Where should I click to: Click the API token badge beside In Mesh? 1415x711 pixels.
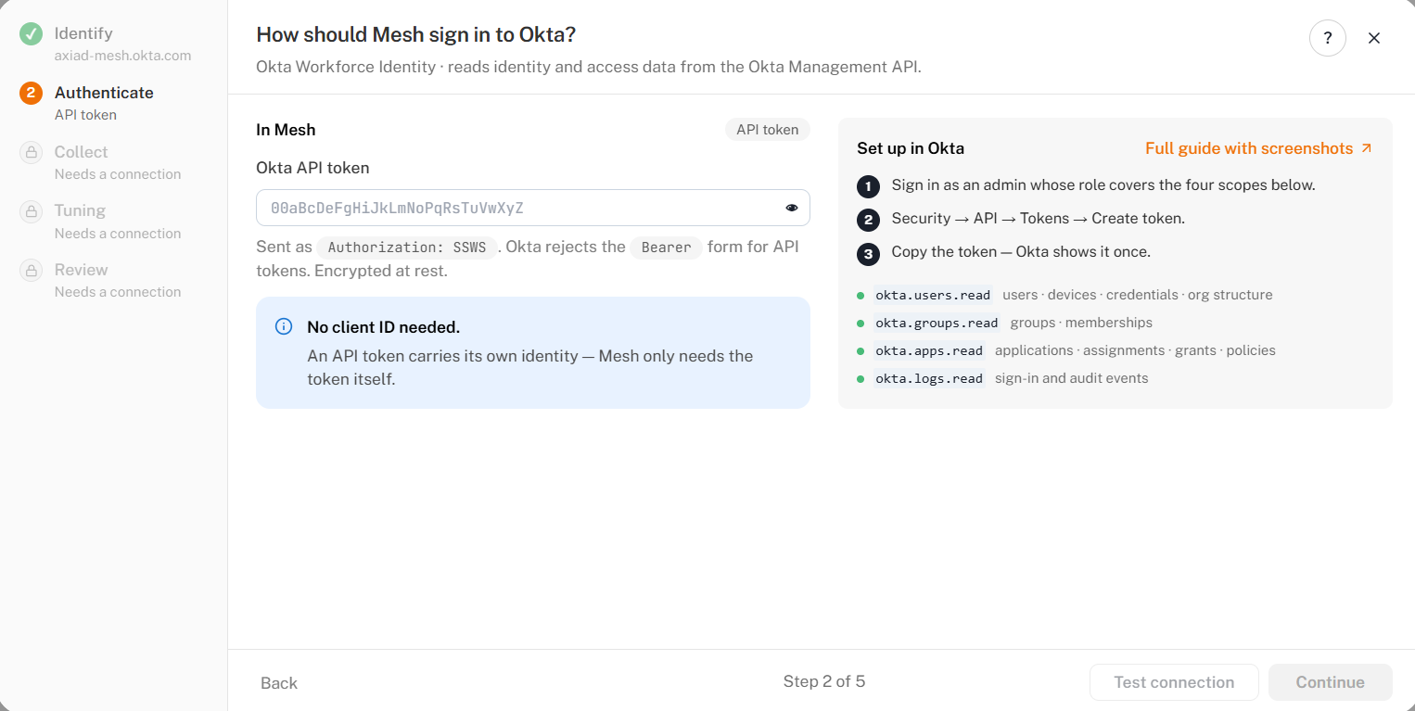coord(768,130)
